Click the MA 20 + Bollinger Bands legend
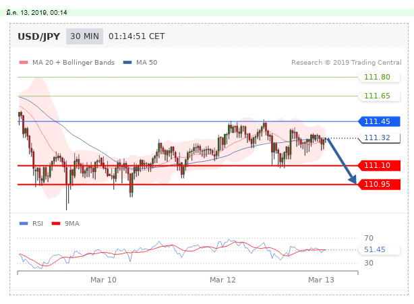414x304 pixels. 73,63
